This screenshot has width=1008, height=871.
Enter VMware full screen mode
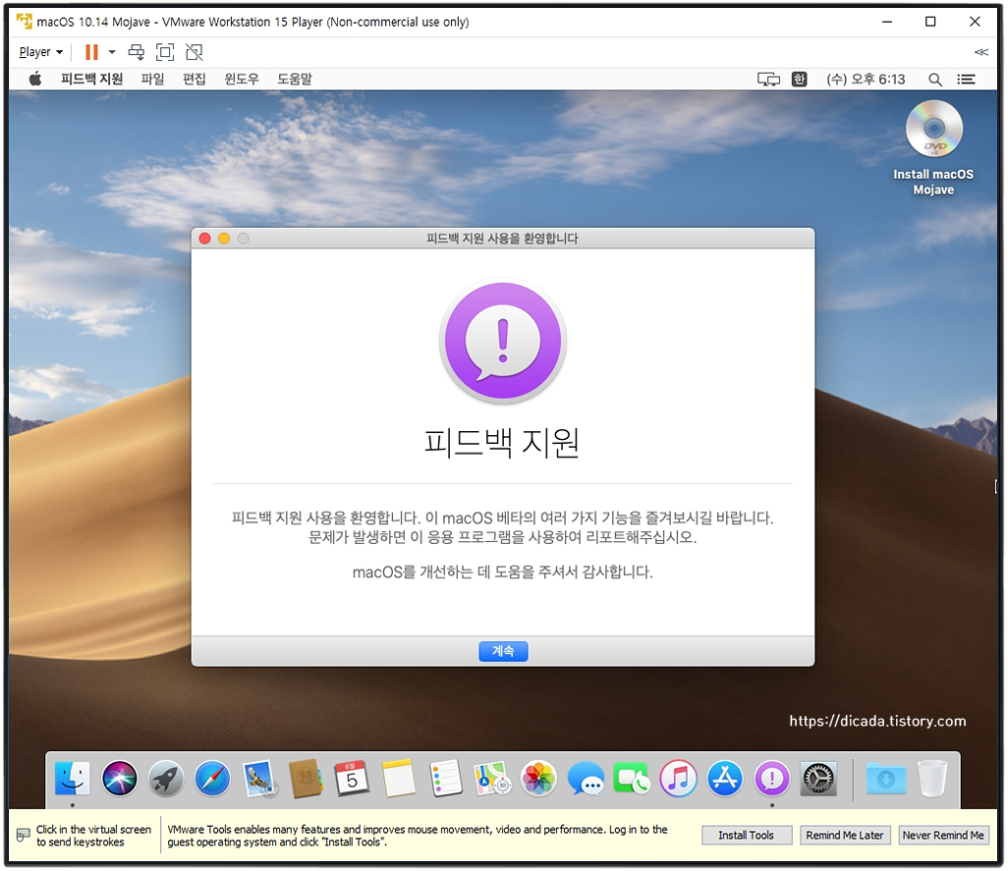(165, 52)
